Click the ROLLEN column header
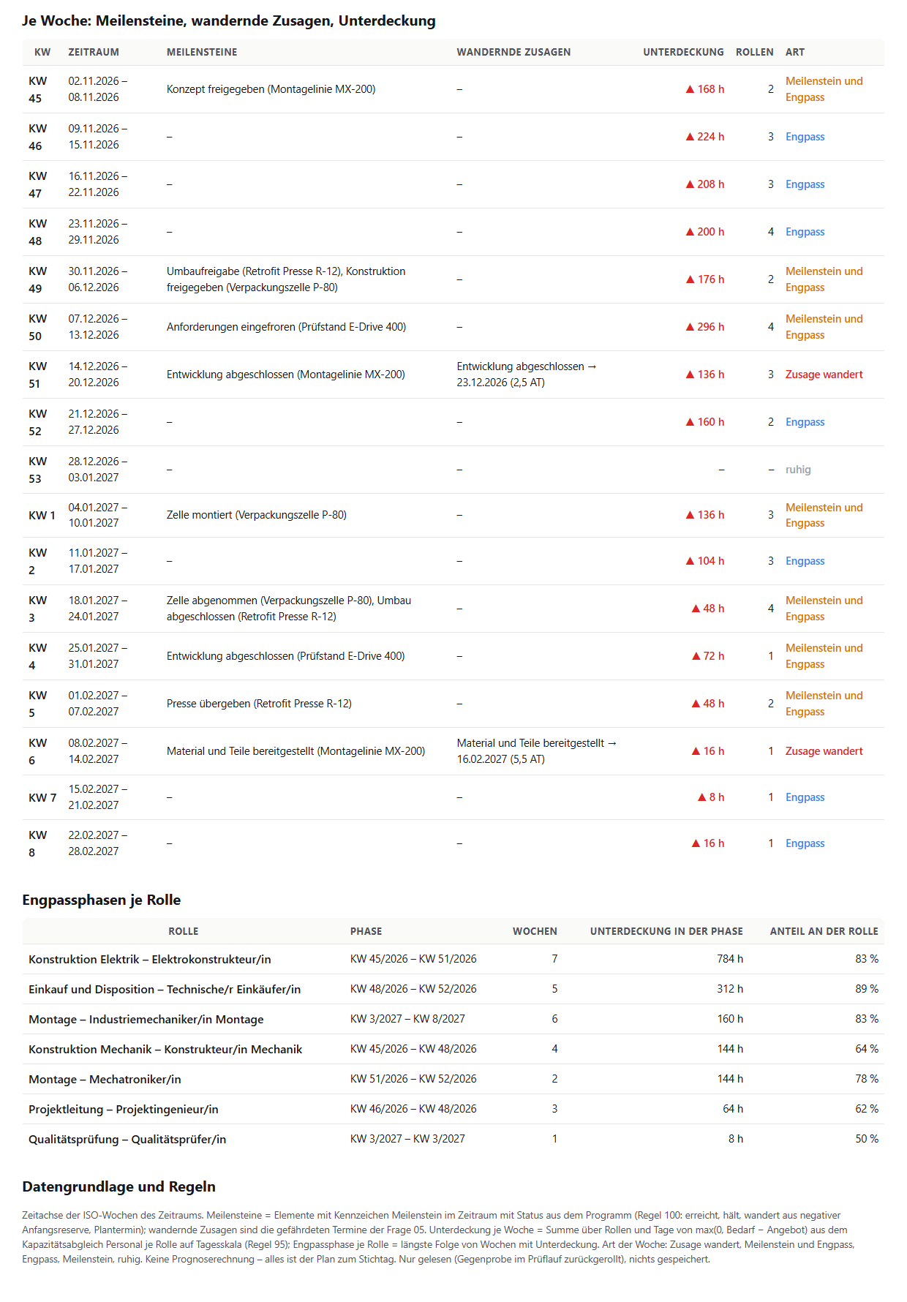Viewport: 907px width, 1302px height. (x=754, y=52)
